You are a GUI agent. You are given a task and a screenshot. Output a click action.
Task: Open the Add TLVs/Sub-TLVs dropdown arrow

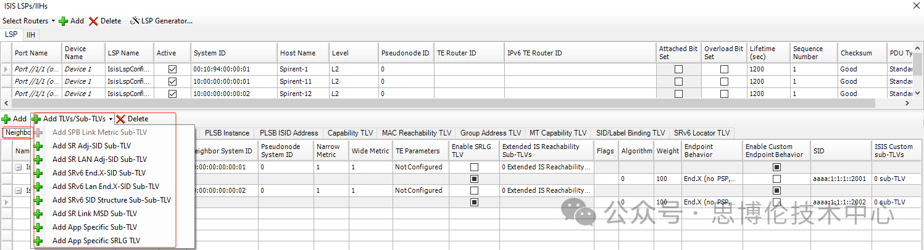point(110,119)
